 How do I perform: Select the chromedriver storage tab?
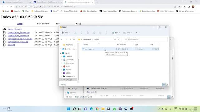point(79,2)
